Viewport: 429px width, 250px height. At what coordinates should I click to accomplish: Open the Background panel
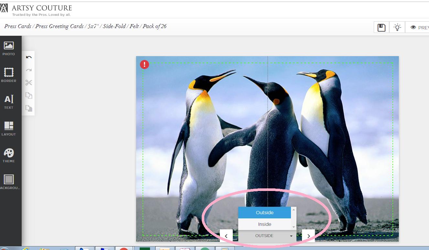[9, 182]
